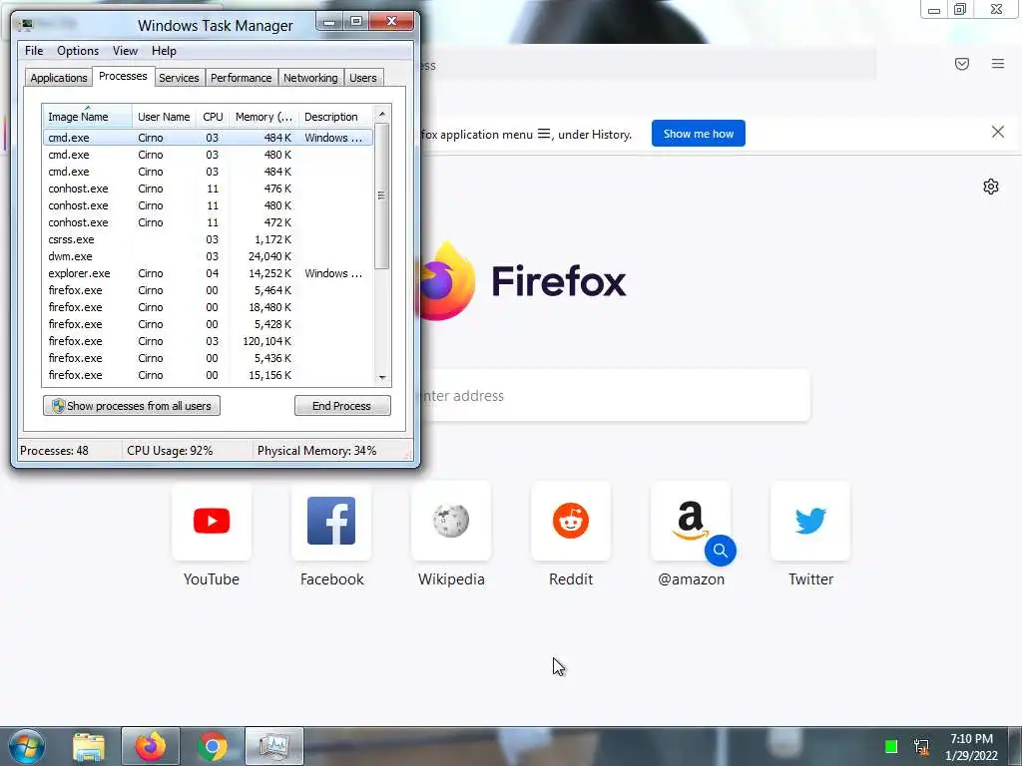
Task: Select the firefox.exe row using 15,156 K
Action: 208,375
